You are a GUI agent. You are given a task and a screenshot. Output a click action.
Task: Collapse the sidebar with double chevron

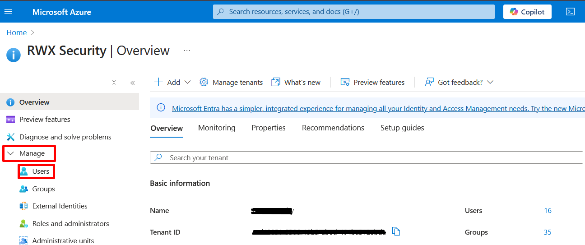tap(133, 83)
